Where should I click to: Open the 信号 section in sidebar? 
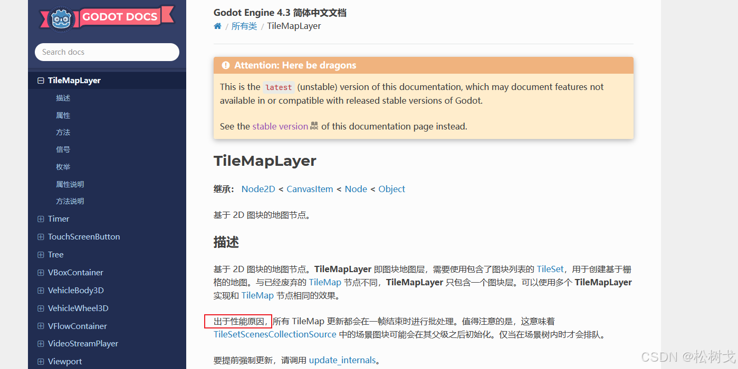(63, 149)
